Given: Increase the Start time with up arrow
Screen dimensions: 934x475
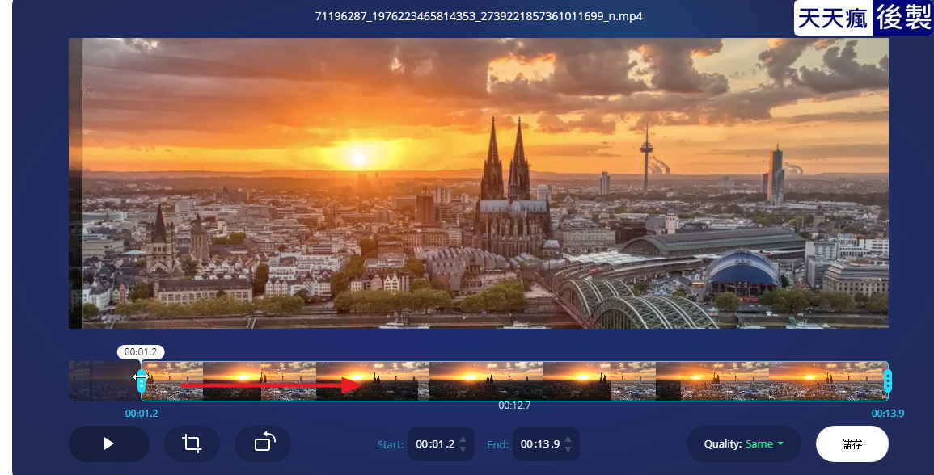Looking at the screenshot, I should 463,439.
